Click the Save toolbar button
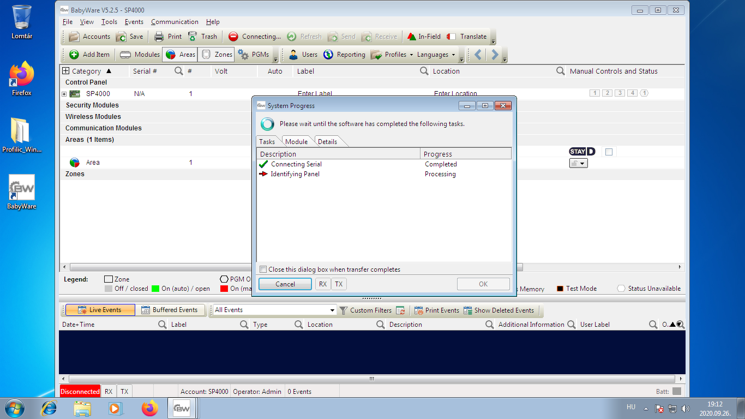745x419 pixels. click(130, 37)
